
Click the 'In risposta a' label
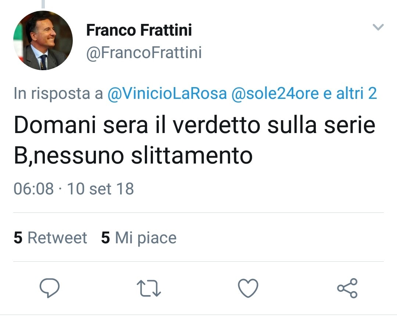(58, 94)
